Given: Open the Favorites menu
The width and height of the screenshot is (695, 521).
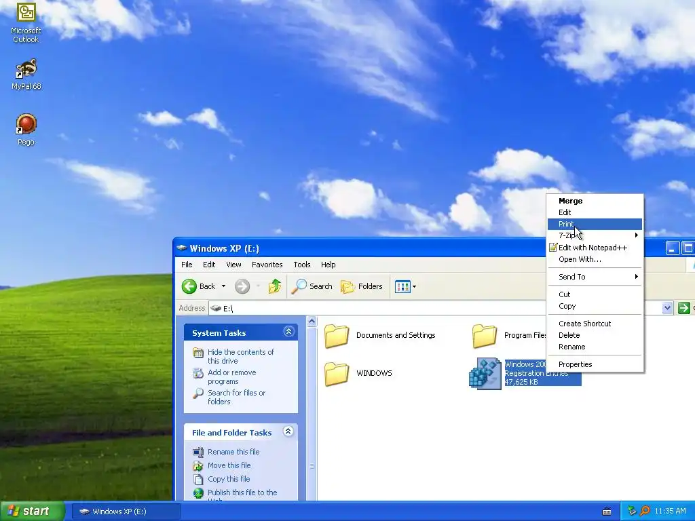Looking at the screenshot, I should point(267,265).
